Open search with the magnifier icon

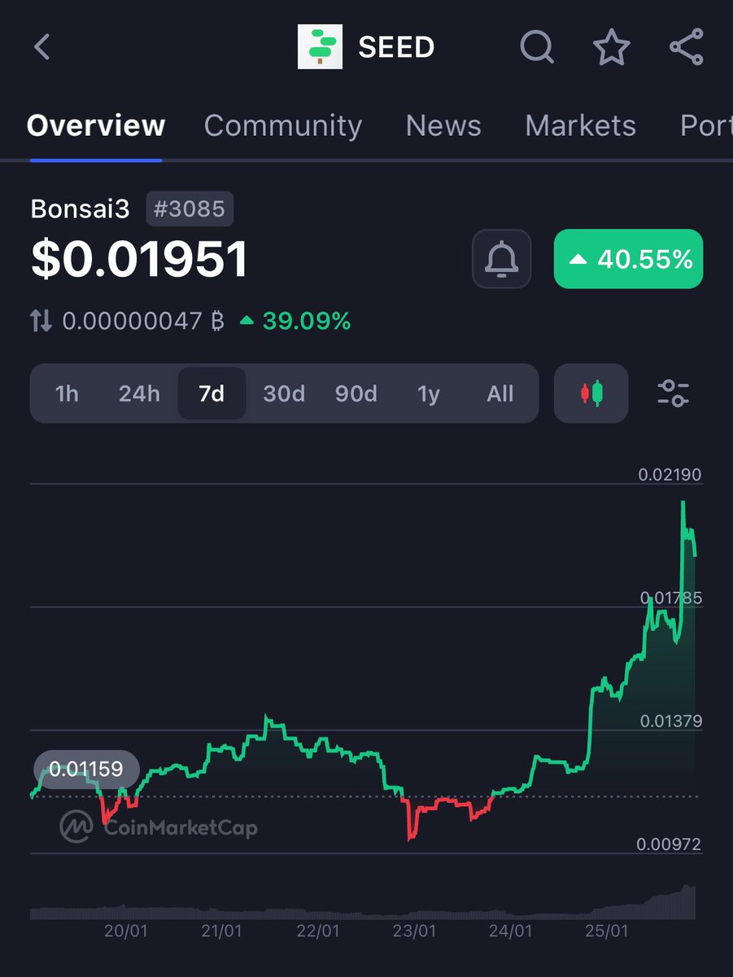click(537, 47)
